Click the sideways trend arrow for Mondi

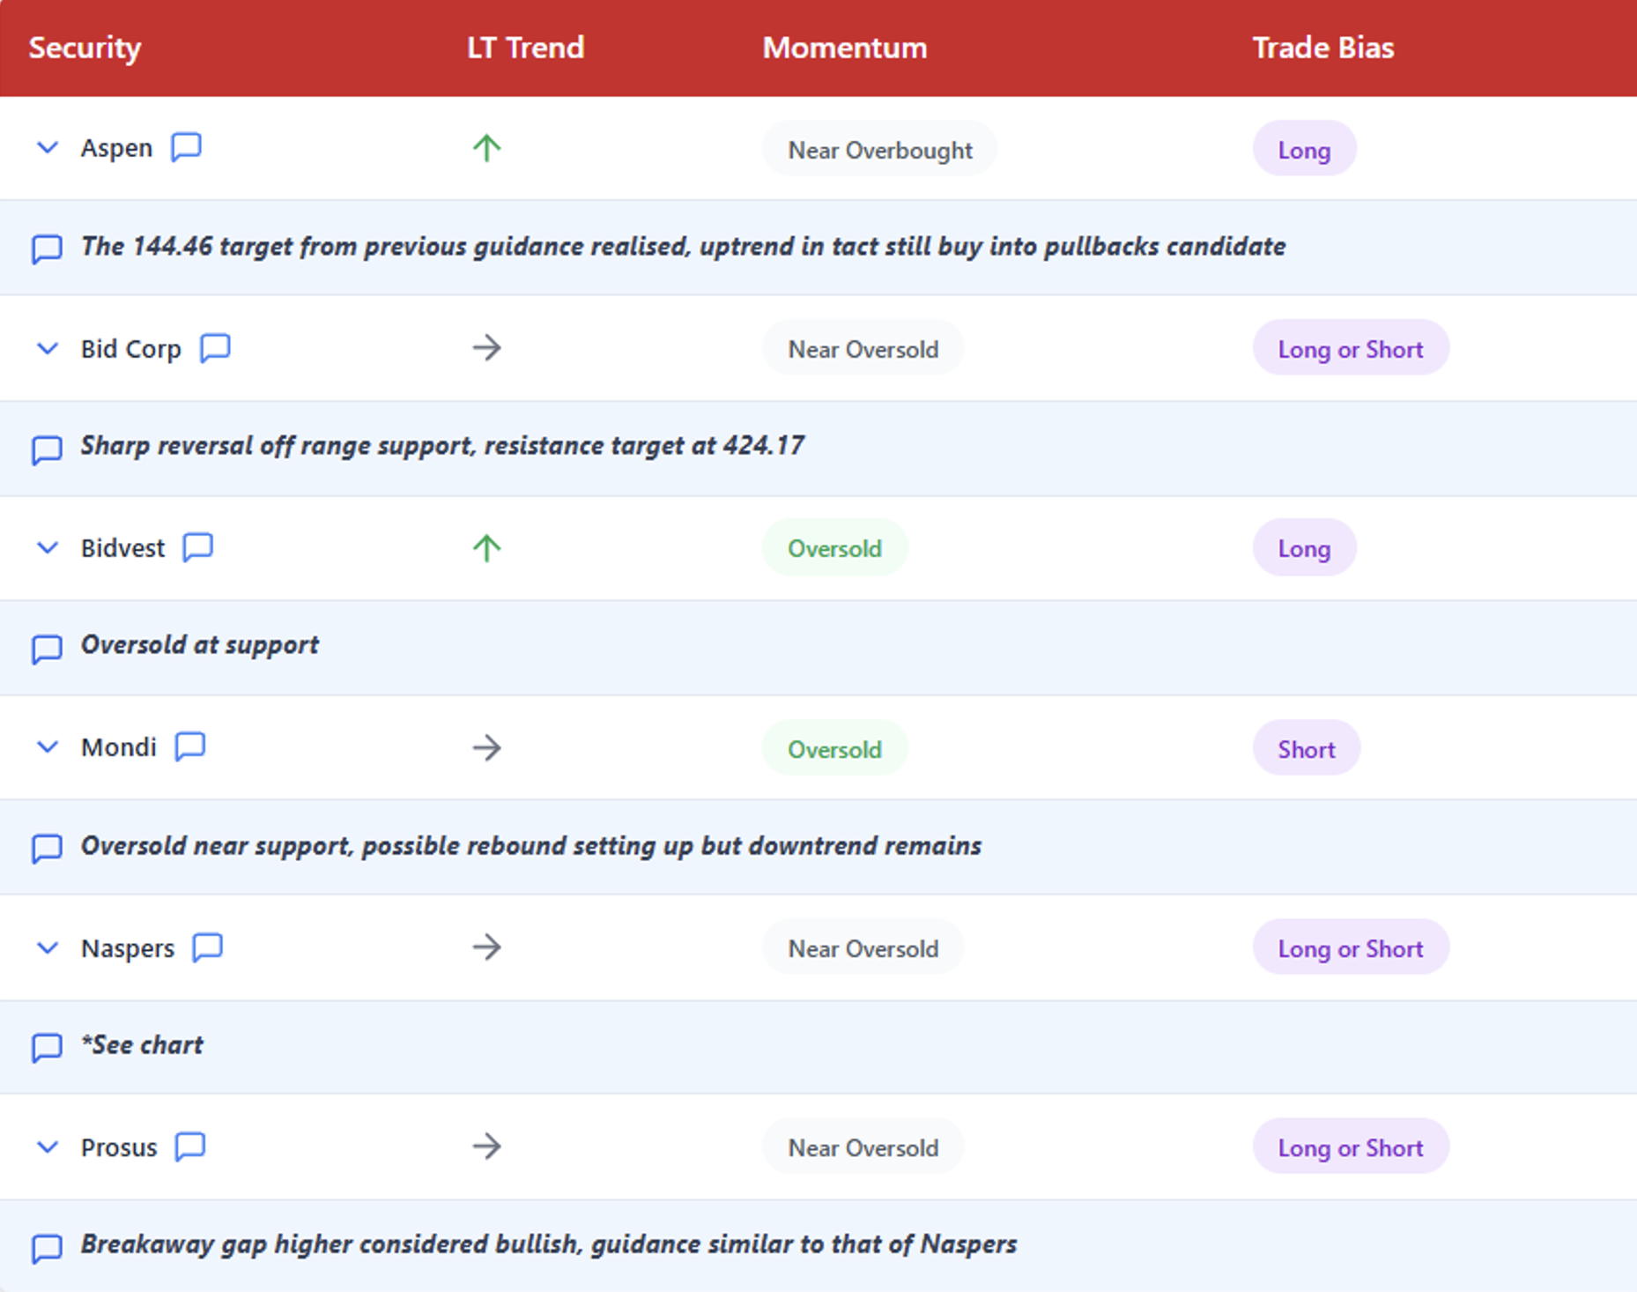(x=486, y=748)
